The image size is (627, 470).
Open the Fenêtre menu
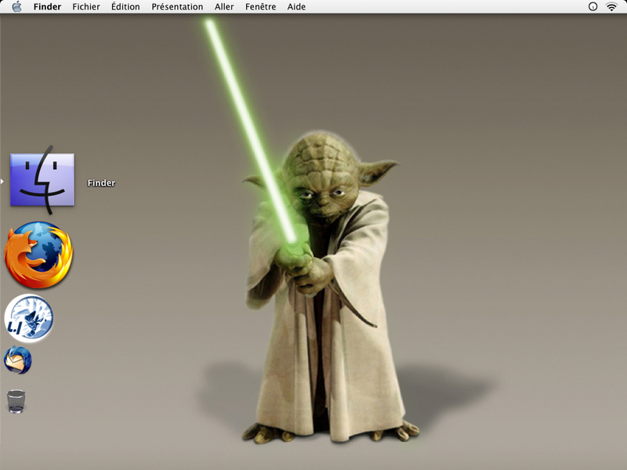click(x=261, y=7)
